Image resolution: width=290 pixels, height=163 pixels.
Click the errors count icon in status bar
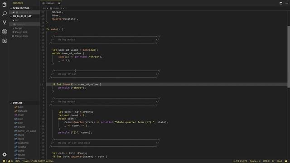click(x=4, y=161)
